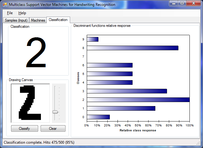
Task: Click the bar for class 9
Action: click(93, 39)
